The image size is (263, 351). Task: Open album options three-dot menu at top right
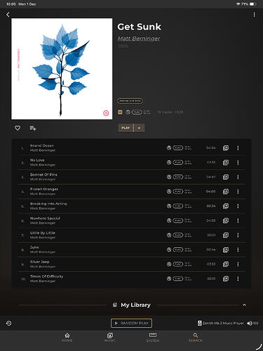[x=254, y=15]
